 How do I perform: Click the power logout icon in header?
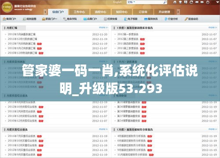click(208, 2)
